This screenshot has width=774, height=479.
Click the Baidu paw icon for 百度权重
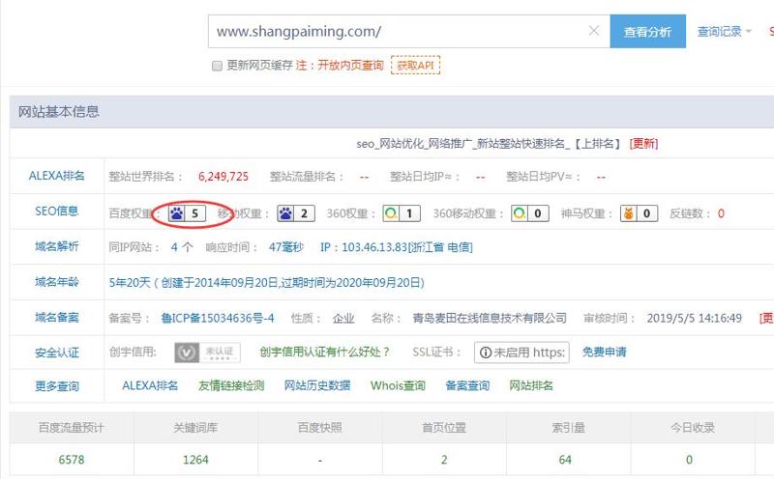[x=177, y=213]
